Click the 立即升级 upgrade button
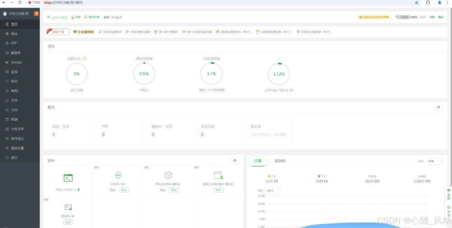Viewport: 452px width, 228px height. pyautogui.click(x=58, y=32)
